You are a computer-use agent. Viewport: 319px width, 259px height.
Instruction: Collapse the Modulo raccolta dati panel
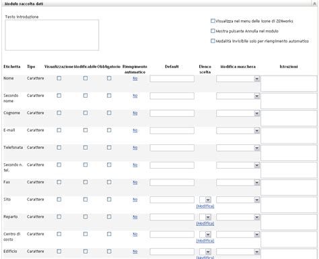(x=314, y=4)
